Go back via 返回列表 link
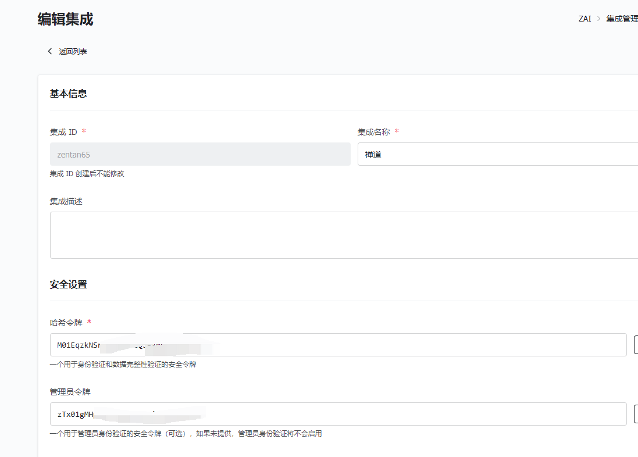 click(x=73, y=51)
